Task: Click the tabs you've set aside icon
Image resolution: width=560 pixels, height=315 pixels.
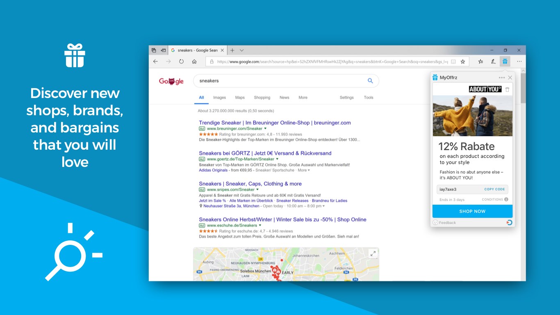Action: [154, 50]
